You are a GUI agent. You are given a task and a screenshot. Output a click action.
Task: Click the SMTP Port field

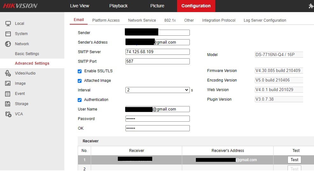(x=157, y=61)
